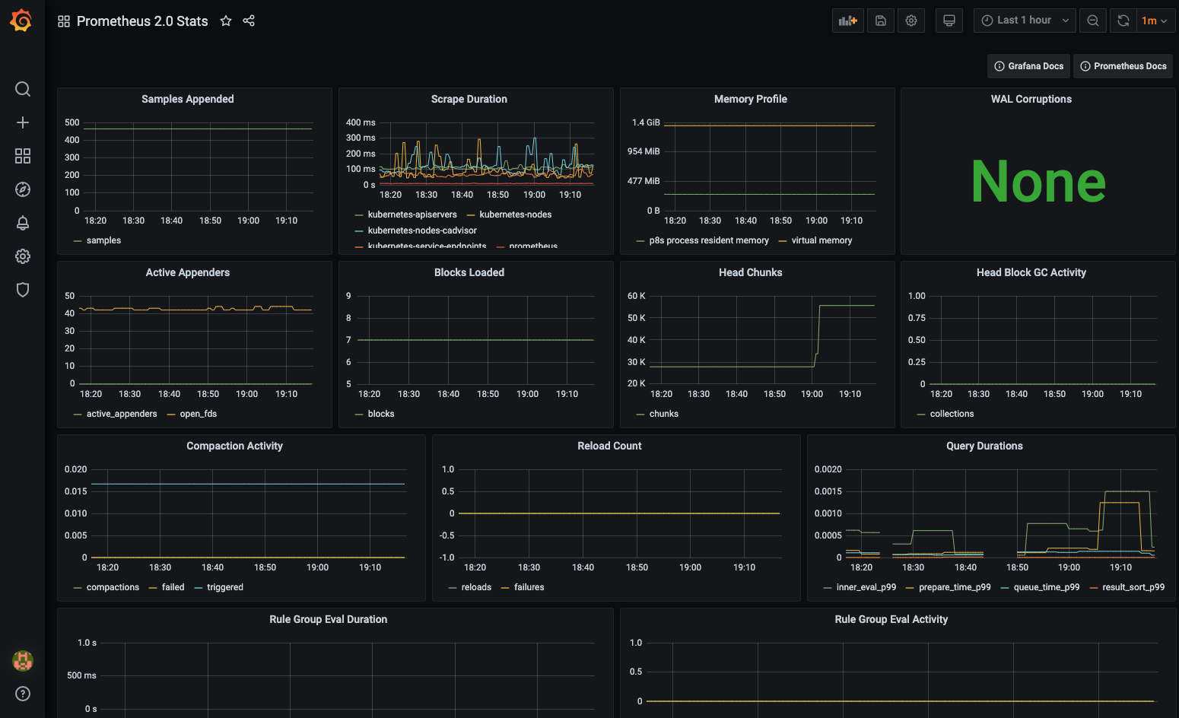This screenshot has height=718, width=1179.
Task: Open the Rule Group Eval Duration title menu
Action: [x=329, y=619]
